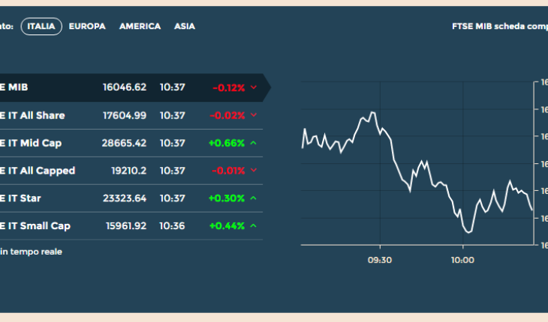Open the AMERICA markets tab

tap(140, 26)
